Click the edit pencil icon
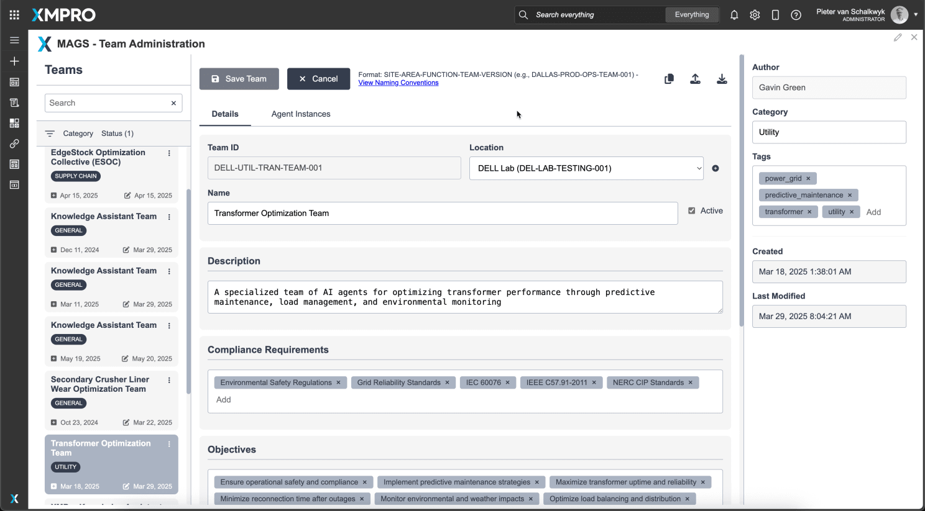The width and height of the screenshot is (925, 511). 898,38
